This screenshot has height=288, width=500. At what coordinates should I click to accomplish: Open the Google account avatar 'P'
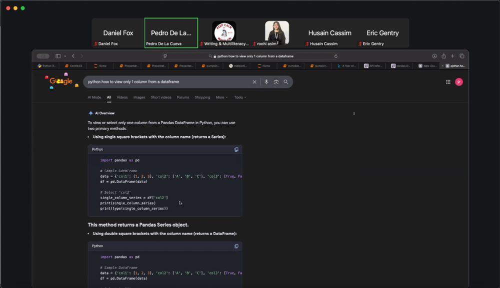459,82
